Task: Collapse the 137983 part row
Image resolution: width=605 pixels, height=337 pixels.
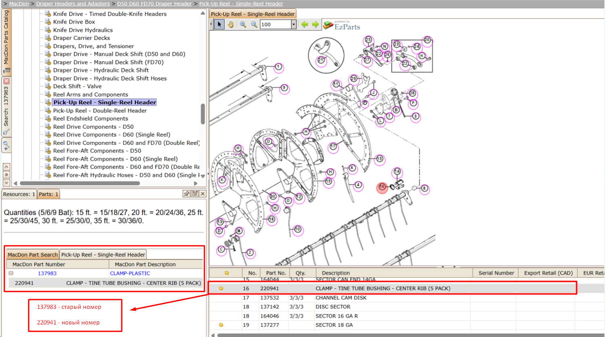Action: (11, 273)
